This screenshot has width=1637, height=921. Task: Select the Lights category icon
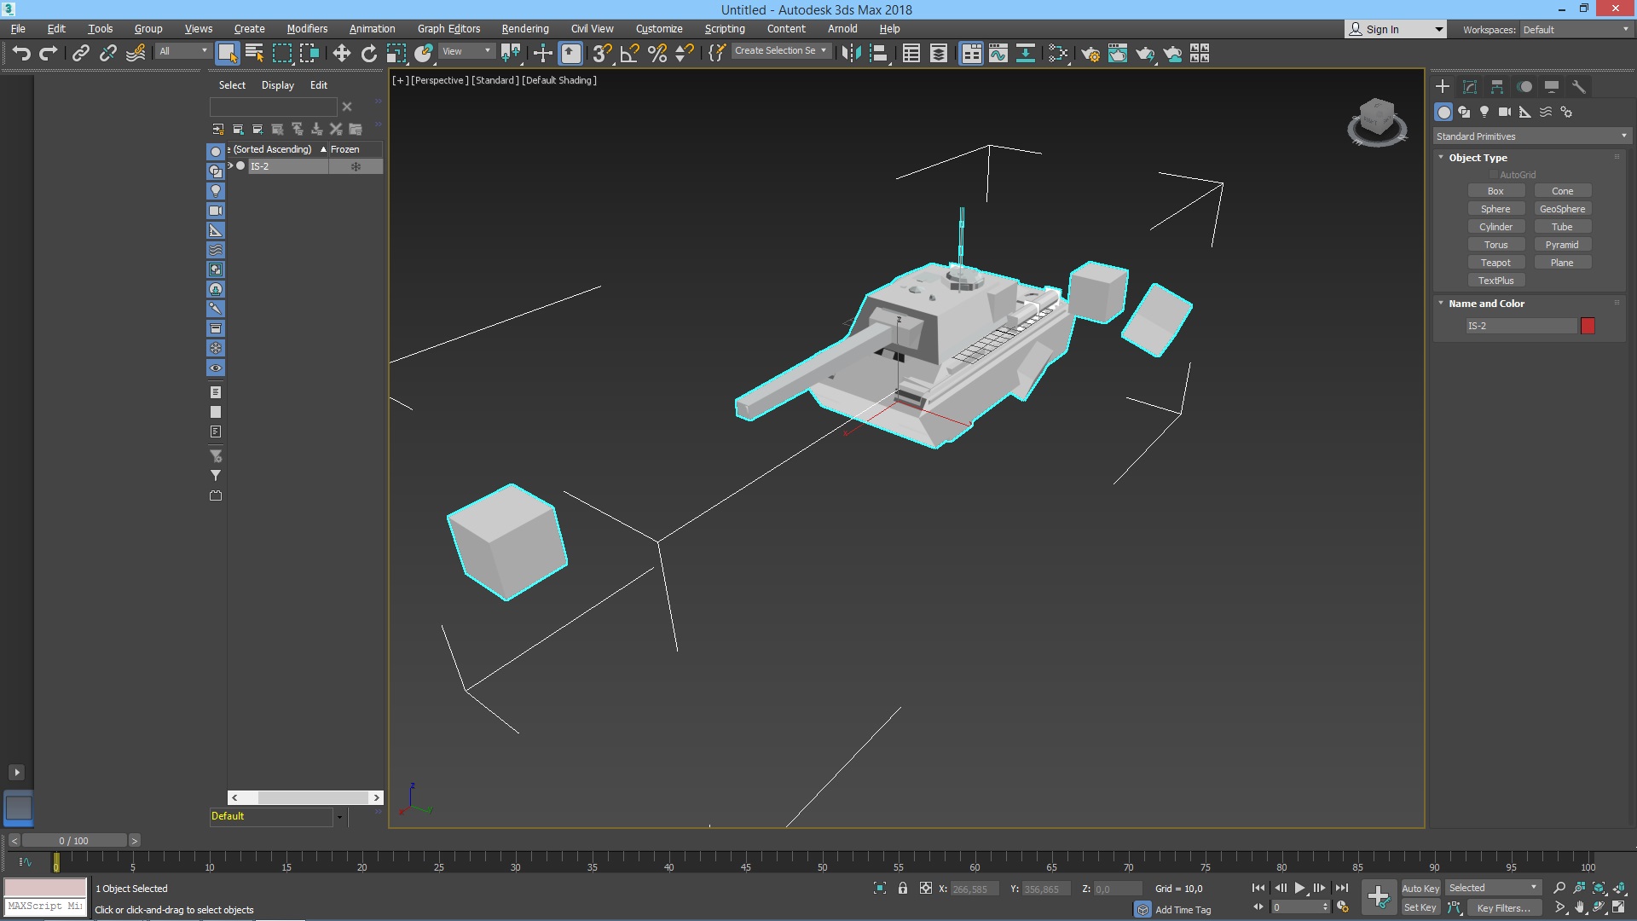point(1484,112)
